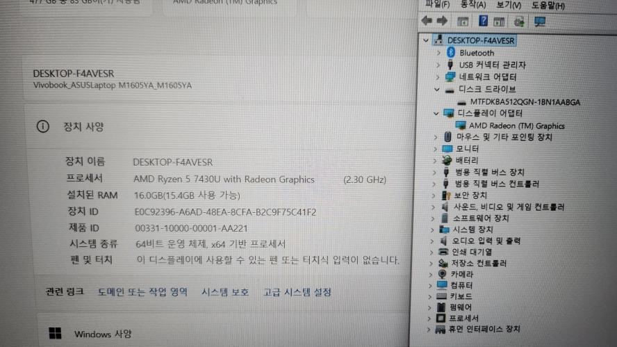Click the Back arrow in Device Manager toolbar
This screenshot has width=617, height=347.
tap(427, 21)
